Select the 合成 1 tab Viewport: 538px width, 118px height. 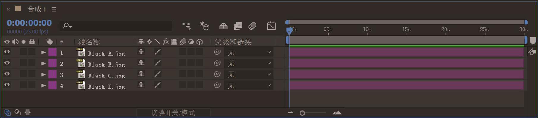tap(37, 9)
